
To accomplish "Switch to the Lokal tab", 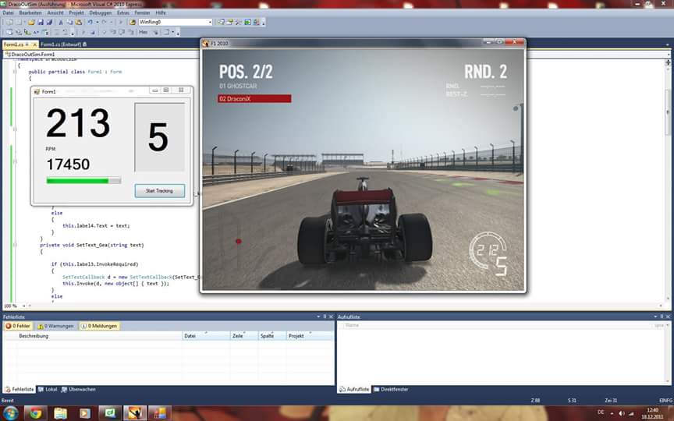I will click(x=48, y=389).
